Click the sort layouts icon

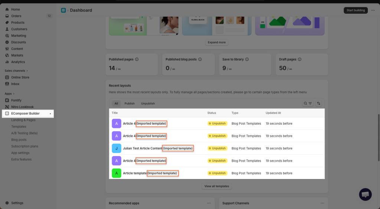tap(318, 104)
